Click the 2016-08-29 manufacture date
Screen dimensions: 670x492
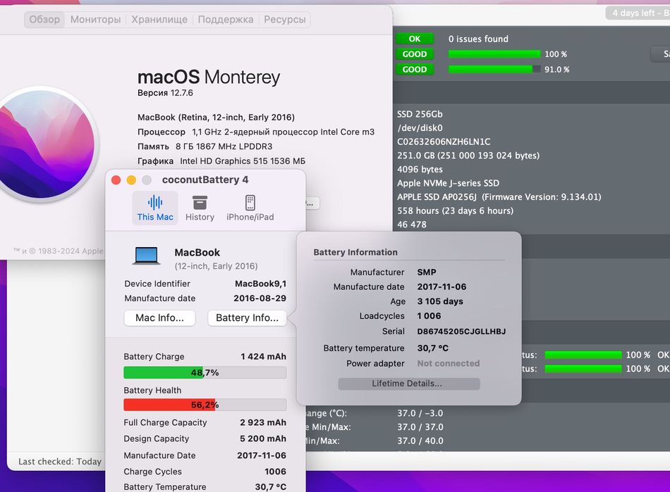(x=260, y=298)
